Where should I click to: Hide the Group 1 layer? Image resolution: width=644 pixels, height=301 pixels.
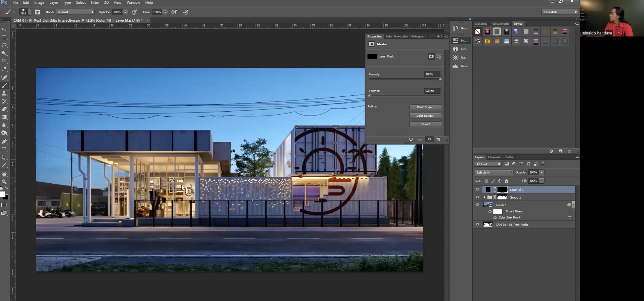pyautogui.click(x=478, y=197)
